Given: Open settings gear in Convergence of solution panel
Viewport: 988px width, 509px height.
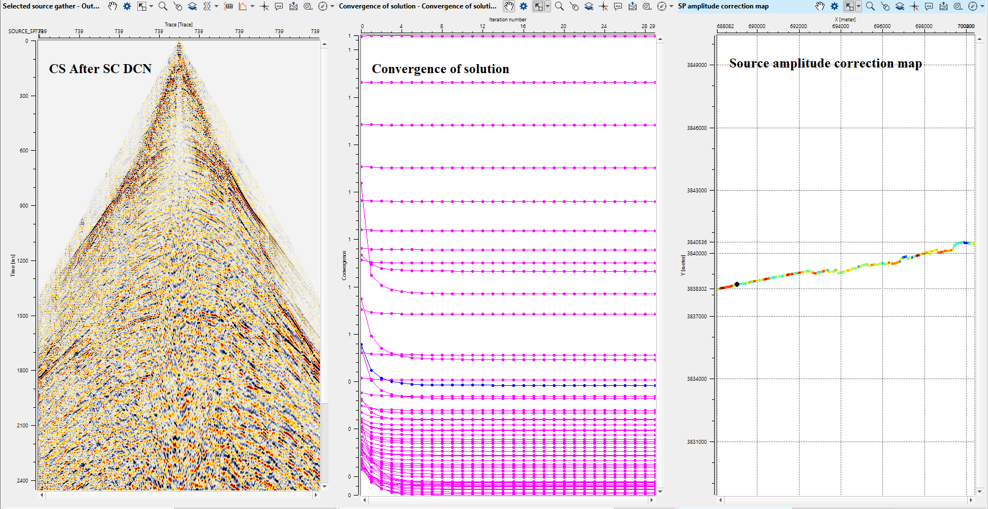Looking at the screenshot, I should [x=524, y=6].
